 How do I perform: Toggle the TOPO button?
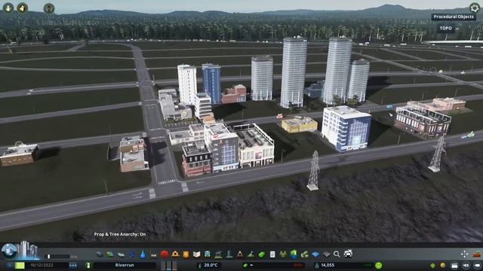(x=446, y=29)
